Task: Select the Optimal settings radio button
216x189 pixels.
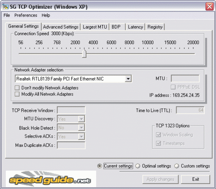Action: tap(138, 166)
